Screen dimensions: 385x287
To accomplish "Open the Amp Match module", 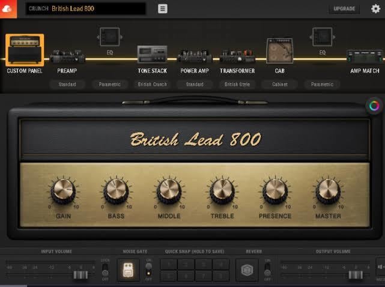I will [365, 56].
